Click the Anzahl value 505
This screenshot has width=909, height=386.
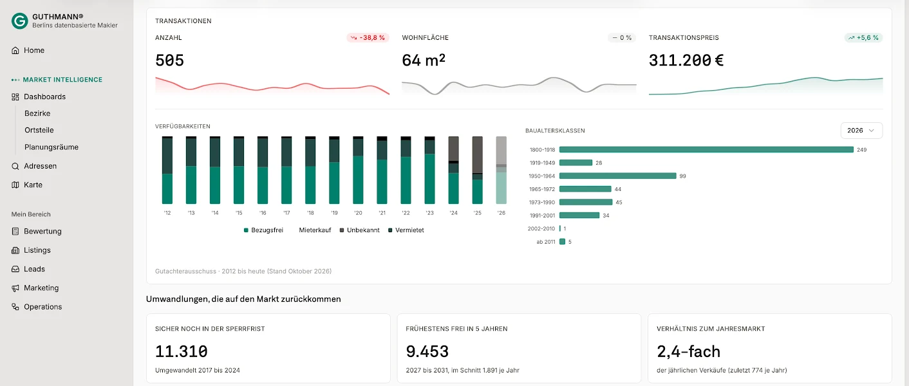[x=170, y=60]
